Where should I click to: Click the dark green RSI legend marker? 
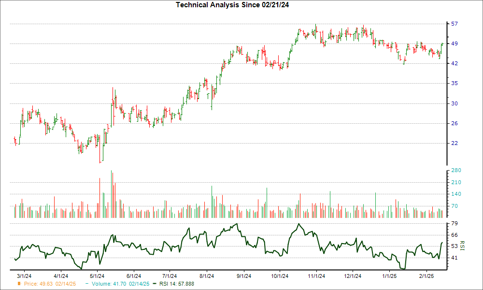click(155, 284)
